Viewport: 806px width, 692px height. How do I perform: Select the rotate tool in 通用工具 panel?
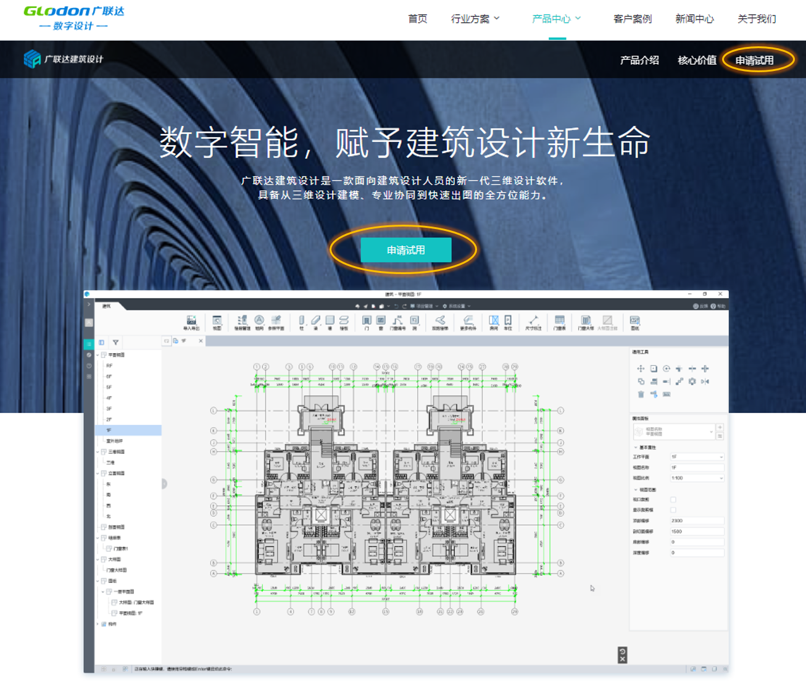pos(667,369)
